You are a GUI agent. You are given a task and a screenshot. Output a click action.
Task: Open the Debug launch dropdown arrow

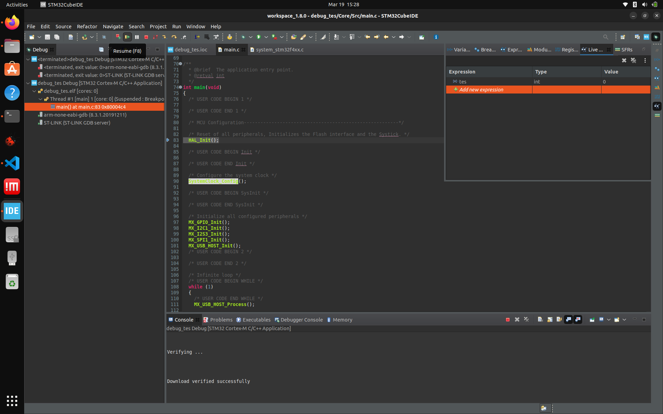tap(251, 37)
